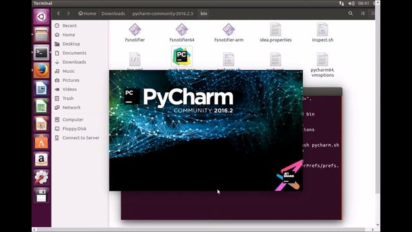Select the inspect.sh script file

click(x=323, y=33)
